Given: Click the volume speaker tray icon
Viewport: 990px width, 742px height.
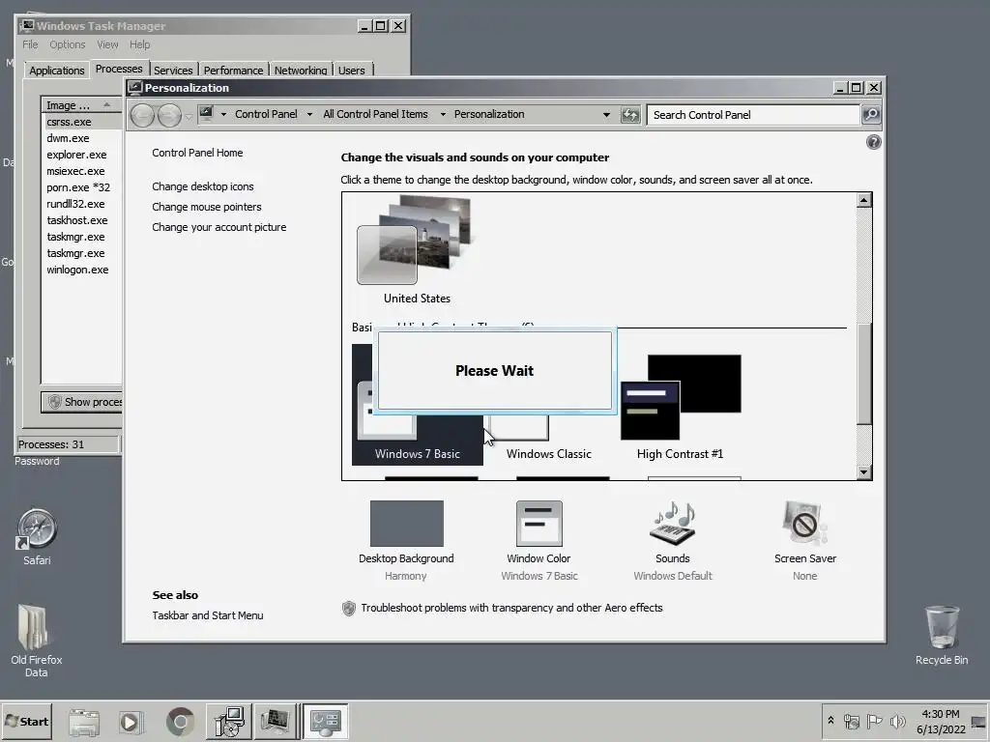Looking at the screenshot, I should click(x=897, y=721).
